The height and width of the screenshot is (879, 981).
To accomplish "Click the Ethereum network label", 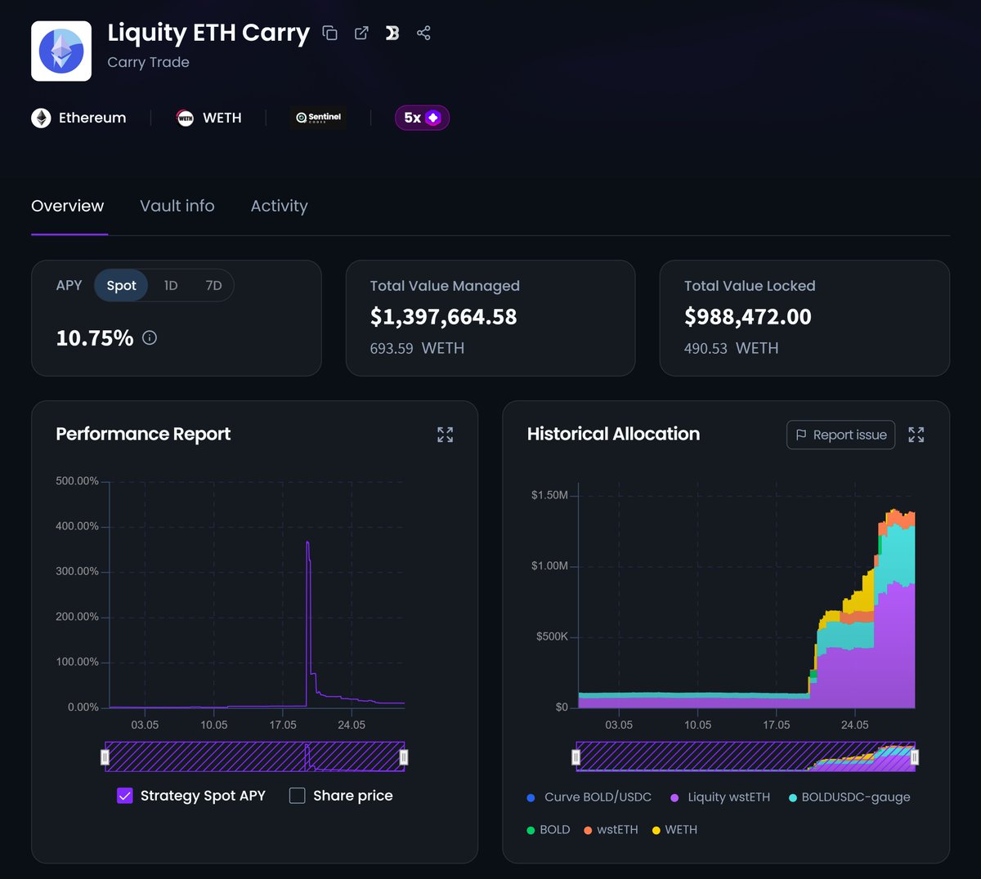I will 92,118.
